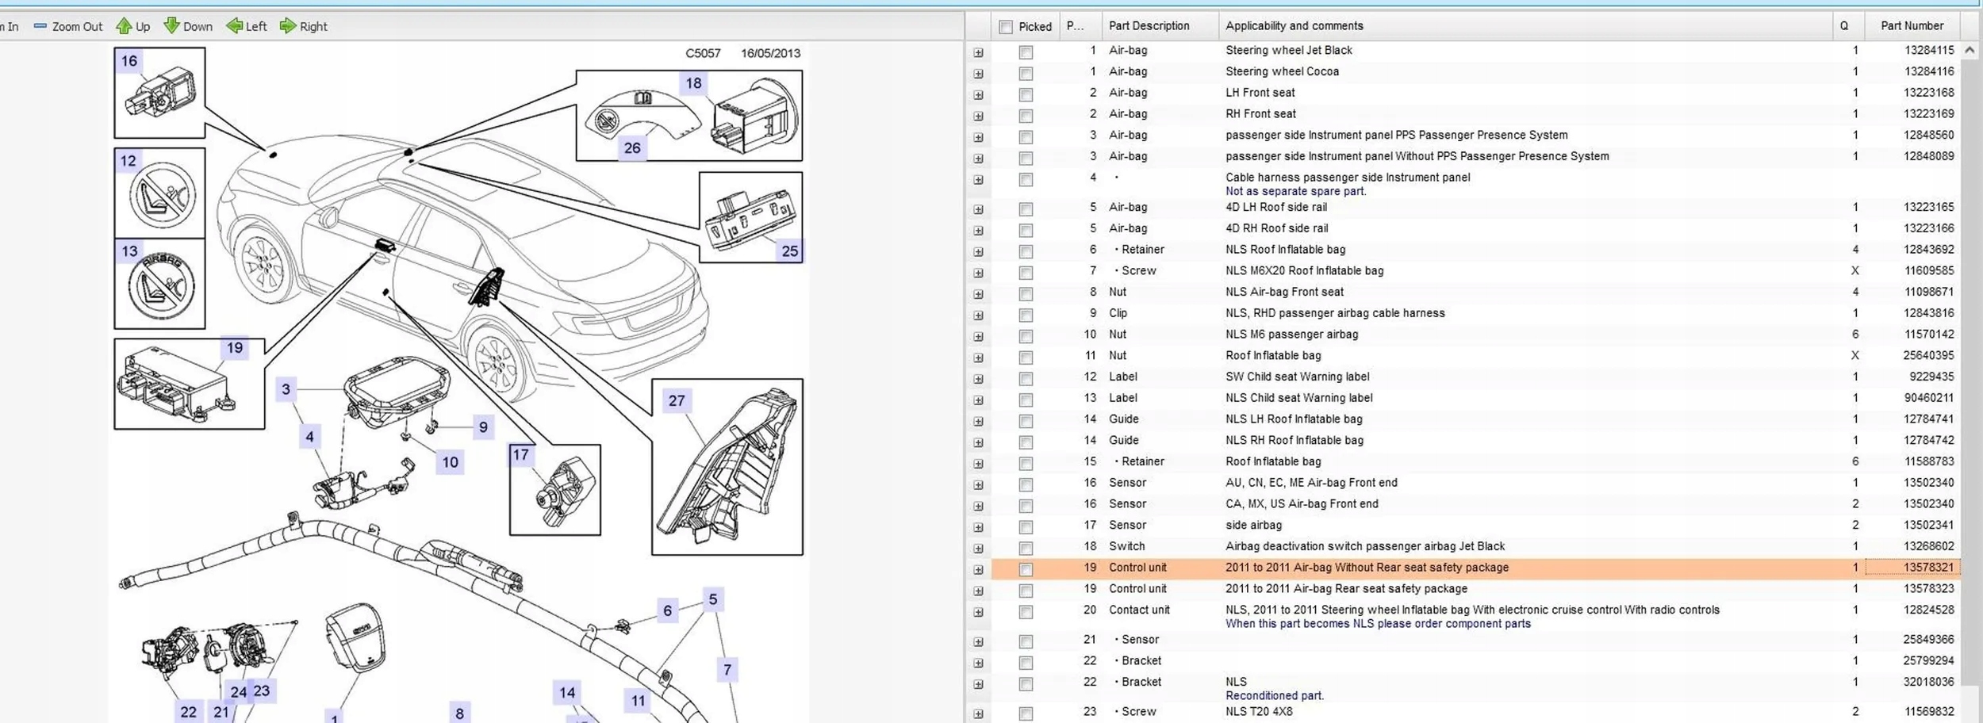Select callout 18 switch in the diagram
The image size is (1983, 723).
694,83
